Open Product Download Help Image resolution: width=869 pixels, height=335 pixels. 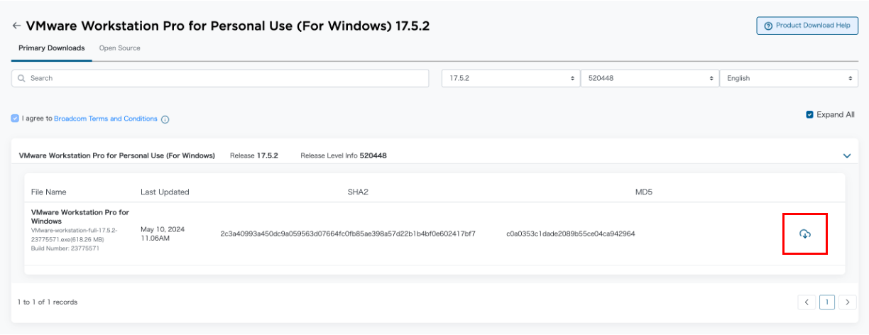(x=807, y=26)
